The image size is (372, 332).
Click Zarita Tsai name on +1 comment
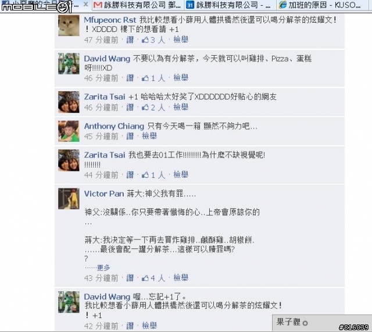point(105,97)
